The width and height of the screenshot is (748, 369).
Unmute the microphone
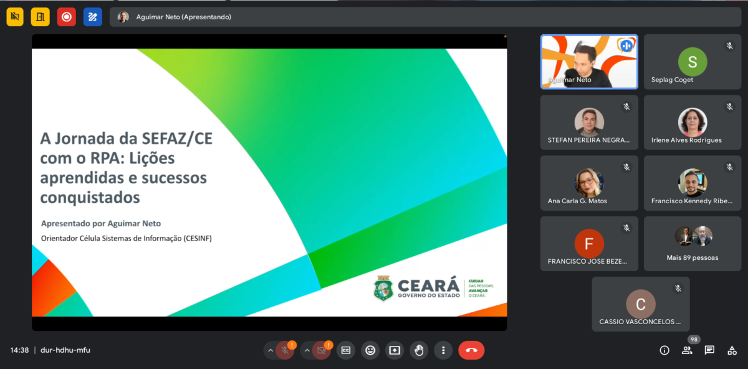coord(284,350)
